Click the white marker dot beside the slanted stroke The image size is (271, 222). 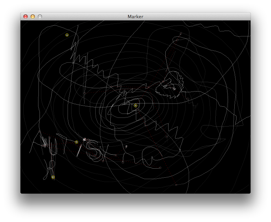[x=84, y=139]
